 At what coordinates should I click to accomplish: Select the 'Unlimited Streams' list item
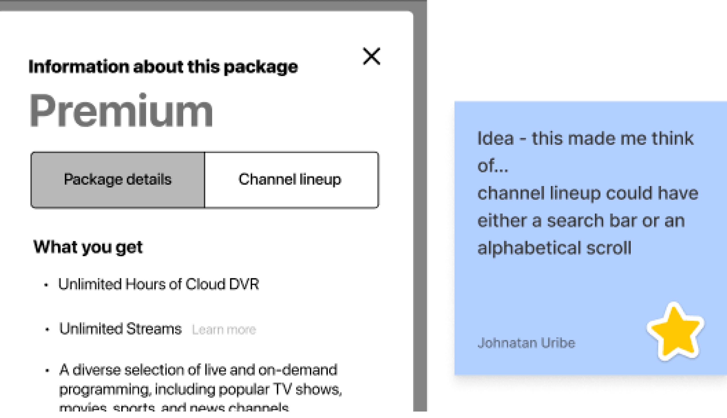point(120,329)
